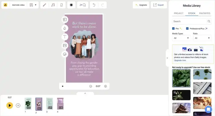Collapse the Media Library panel arrow

coord(167,58)
